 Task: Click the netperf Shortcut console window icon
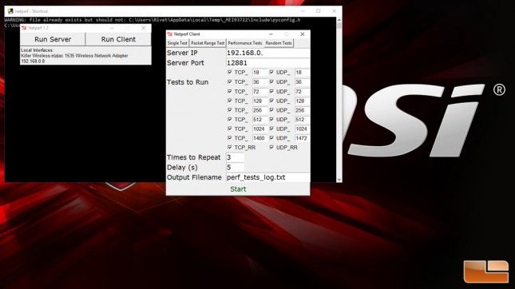coord(10,11)
